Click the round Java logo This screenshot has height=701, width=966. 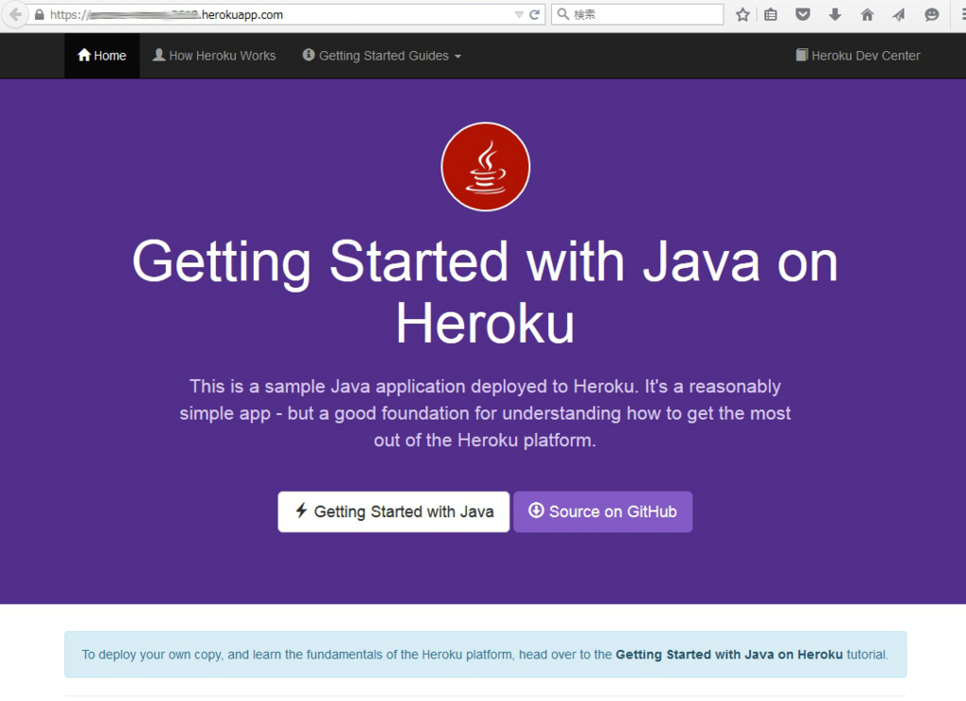pos(486,166)
